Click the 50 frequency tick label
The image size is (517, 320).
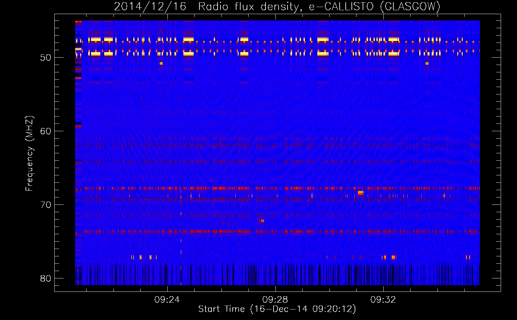pos(46,58)
